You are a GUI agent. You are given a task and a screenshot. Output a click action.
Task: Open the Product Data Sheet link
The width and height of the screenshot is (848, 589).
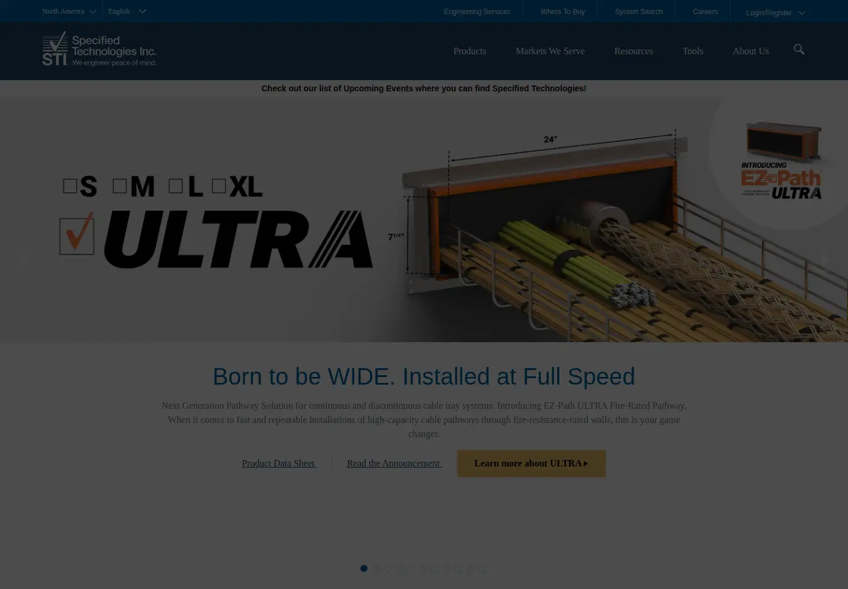tap(279, 464)
